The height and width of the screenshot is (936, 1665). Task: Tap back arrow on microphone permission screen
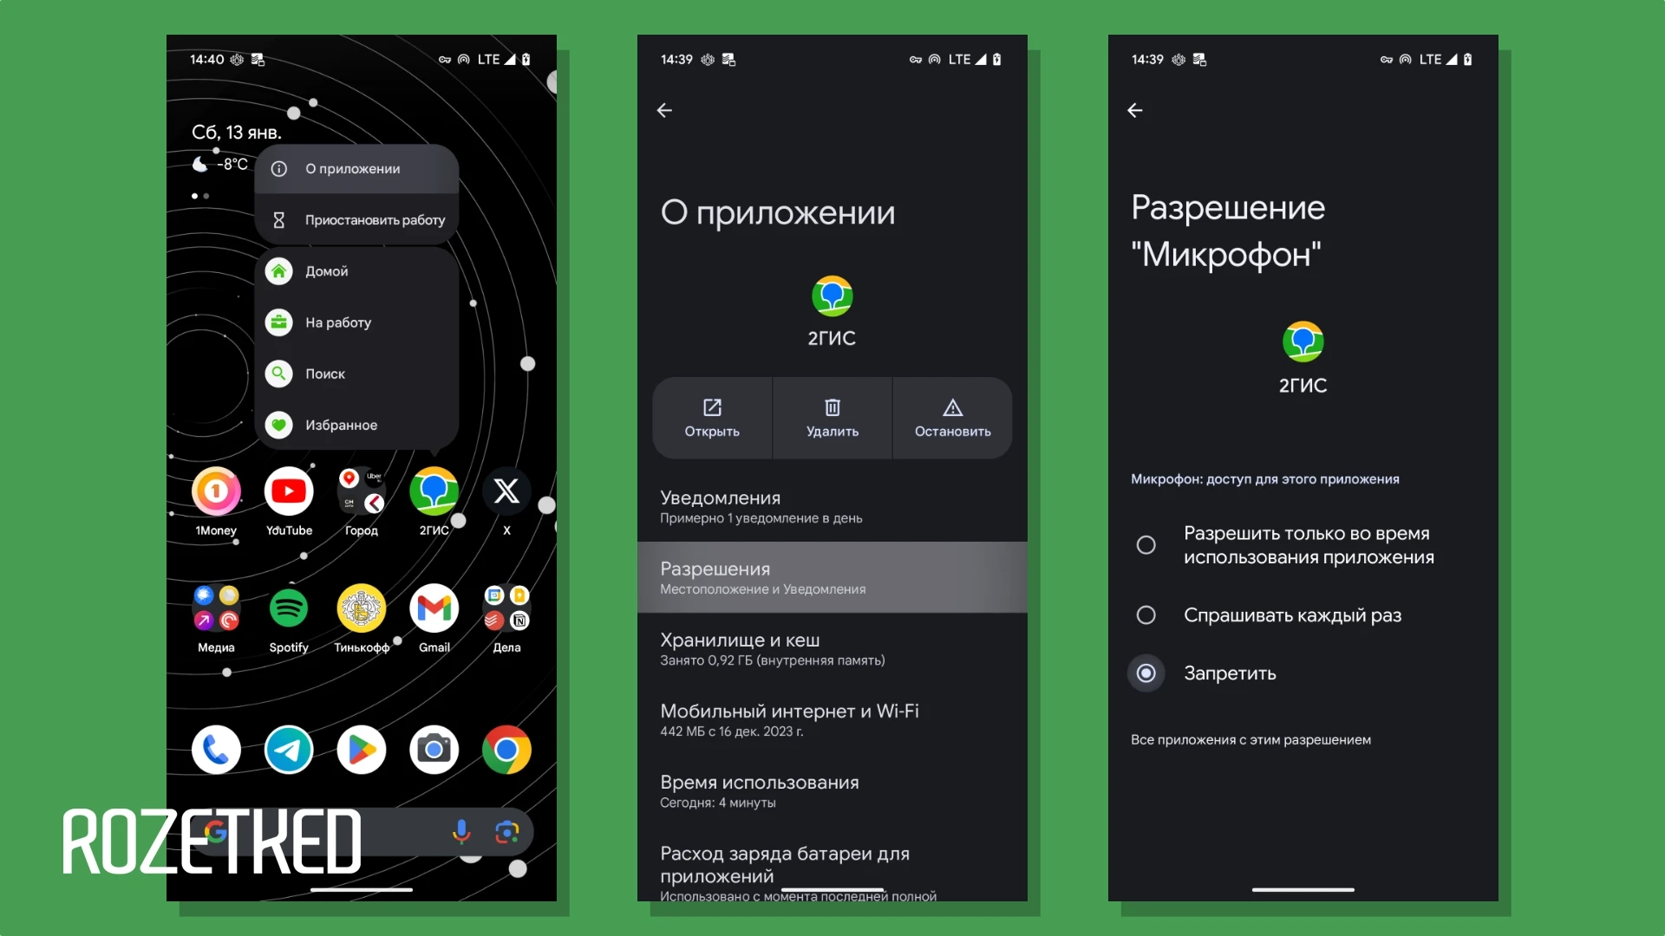click(1135, 110)
